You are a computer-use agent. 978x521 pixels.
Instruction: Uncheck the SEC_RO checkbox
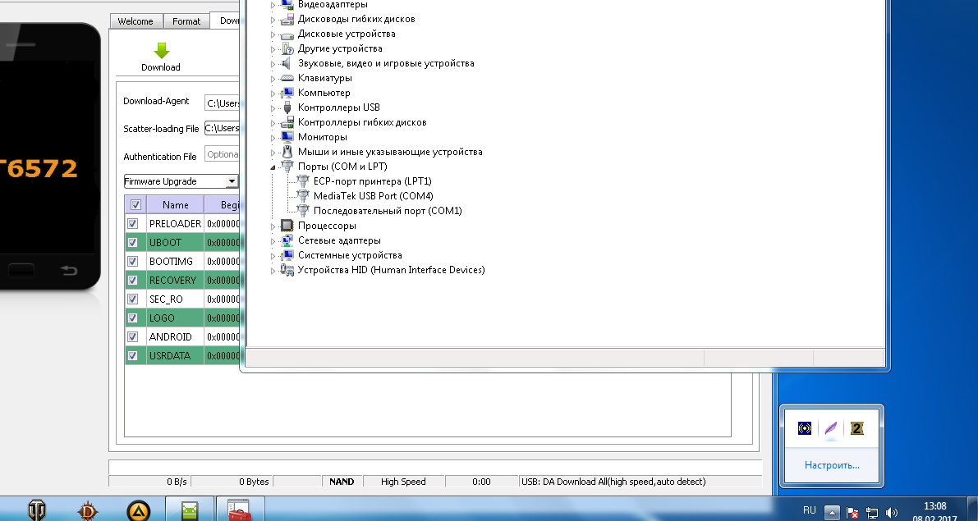tap(132, 299)
